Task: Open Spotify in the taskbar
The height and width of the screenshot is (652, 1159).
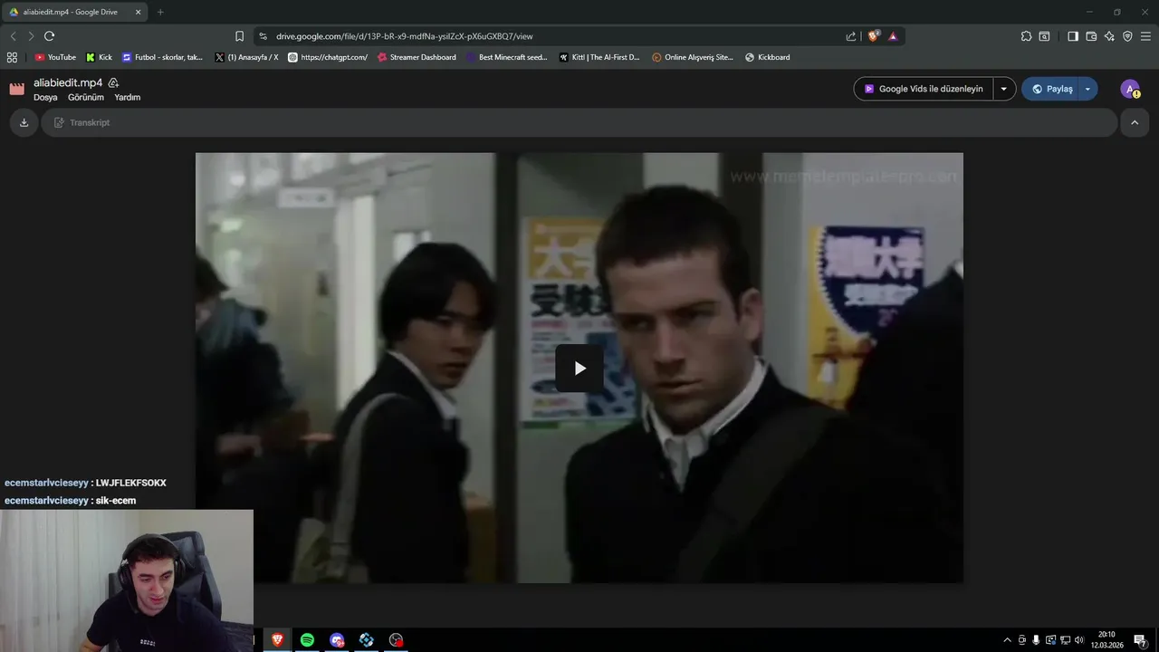Action: coord(307,639)
